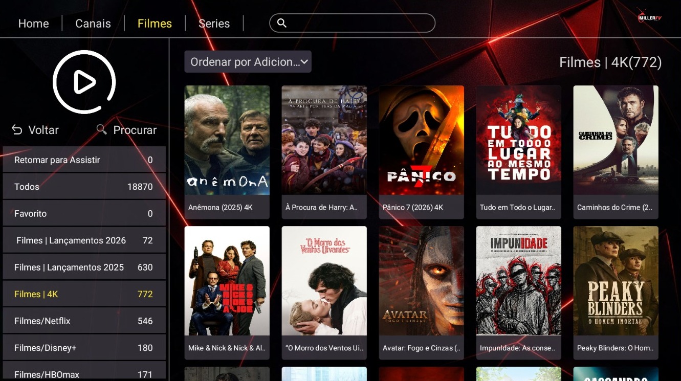Choose the Avatar: Fogo e Cinzas poster
This screenshot has height=381, width=681.
[421, 281]
